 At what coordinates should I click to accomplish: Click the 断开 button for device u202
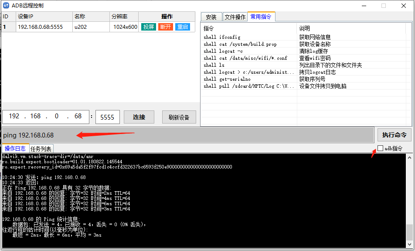tap(165, 27)
